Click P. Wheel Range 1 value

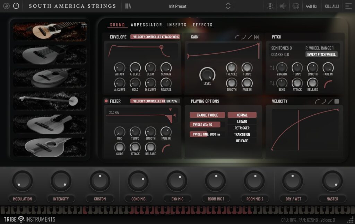tap(319, 48)
